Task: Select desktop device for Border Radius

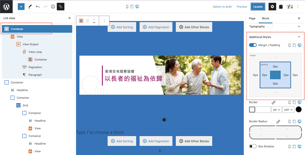Action: tap(299, 122)
